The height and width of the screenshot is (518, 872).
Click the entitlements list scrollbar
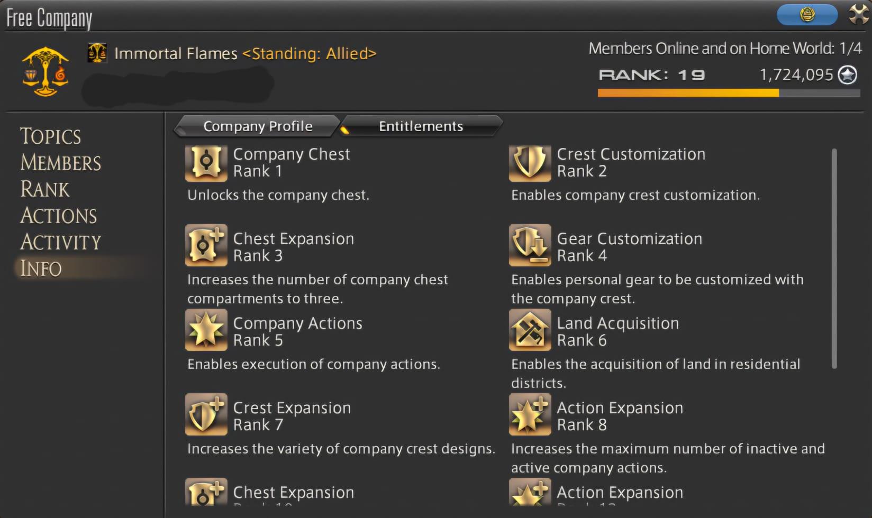[834, 258]
